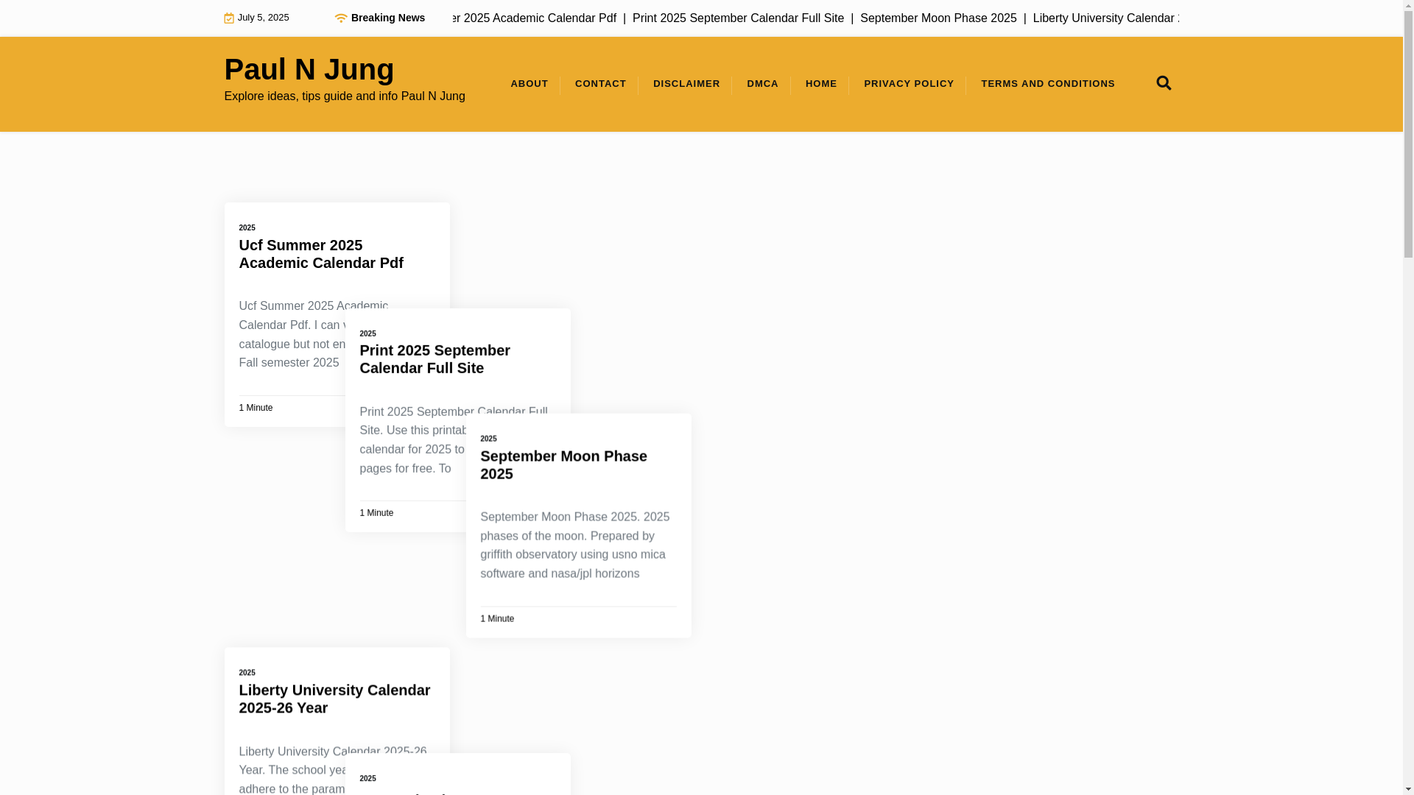Click the July 5, 2025 date text

click(263, 18)
